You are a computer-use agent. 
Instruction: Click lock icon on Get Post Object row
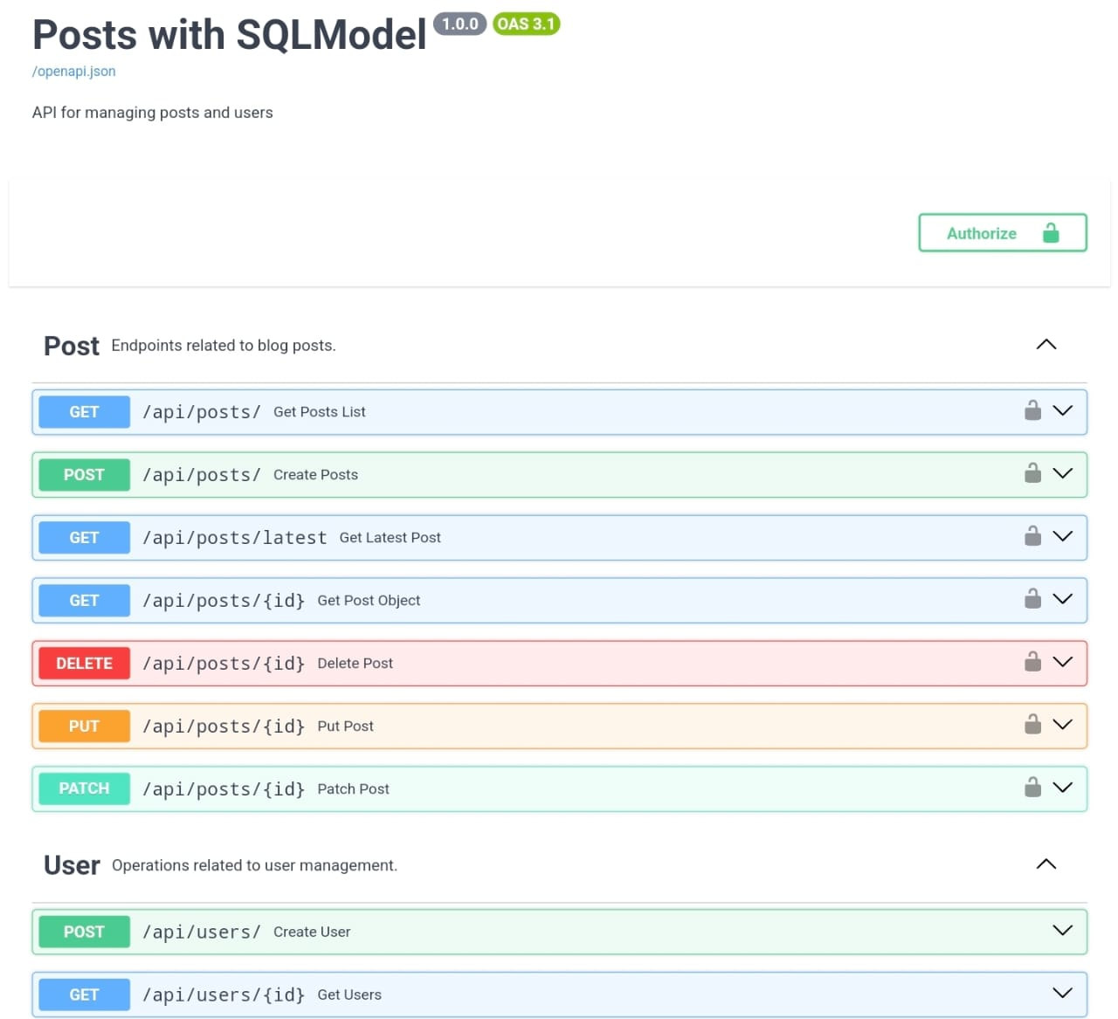pos(1032,600)
